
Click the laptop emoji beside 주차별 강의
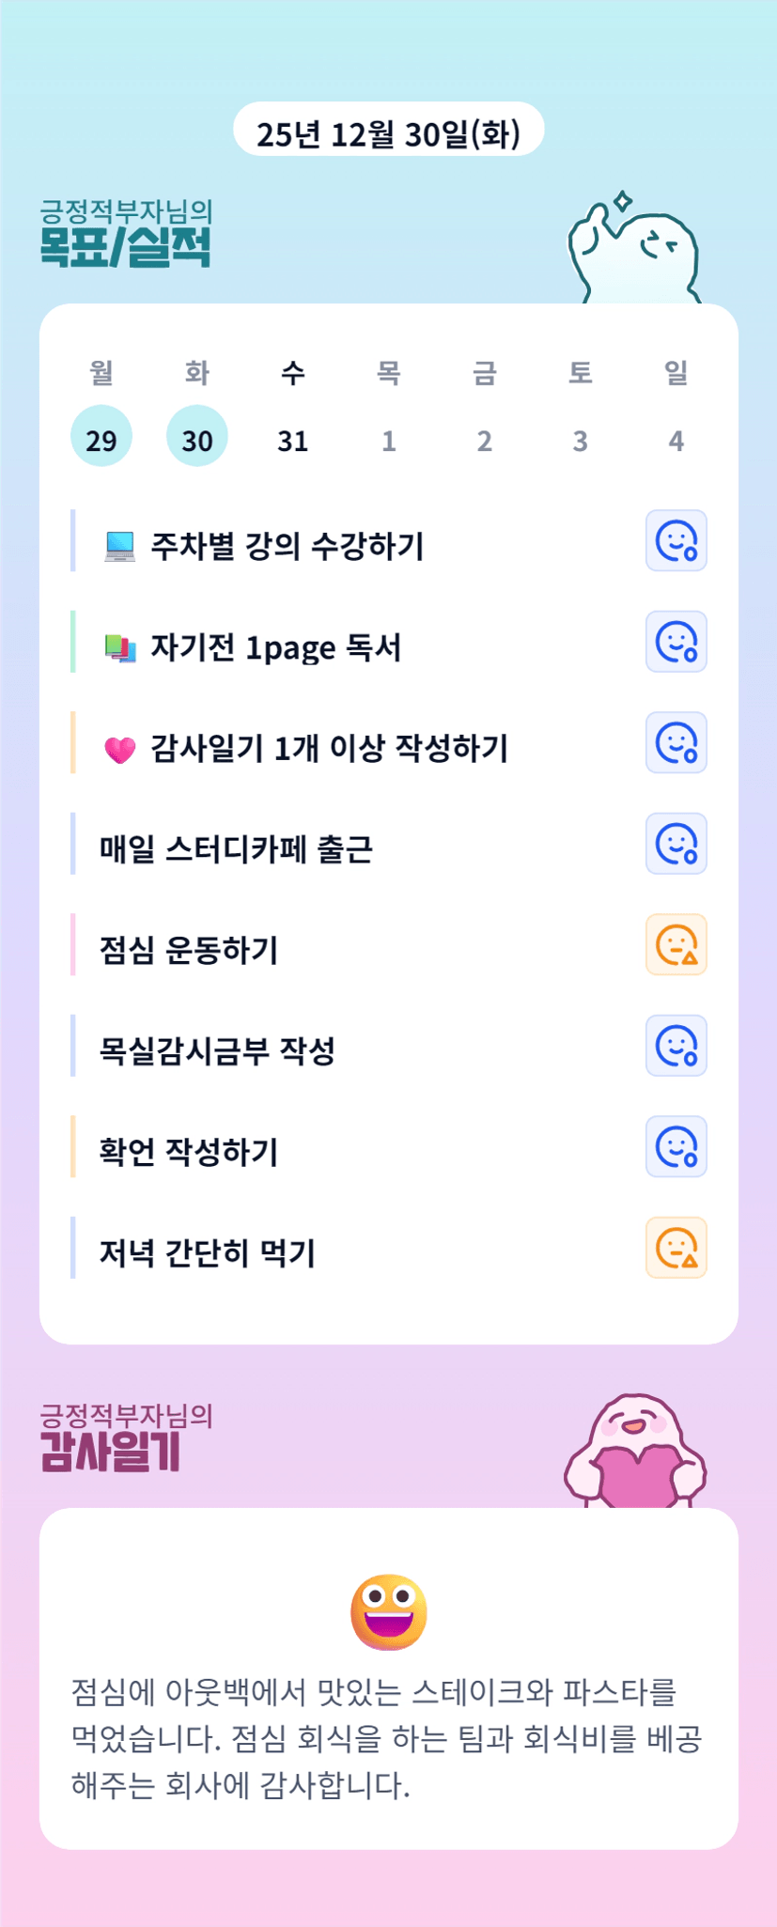[119, 546]
